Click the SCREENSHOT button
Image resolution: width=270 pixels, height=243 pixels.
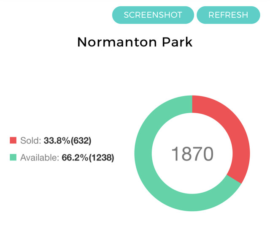point(153,15)
